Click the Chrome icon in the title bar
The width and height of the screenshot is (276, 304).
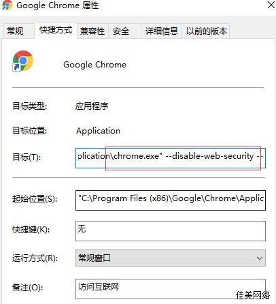(x=7, y=5)
